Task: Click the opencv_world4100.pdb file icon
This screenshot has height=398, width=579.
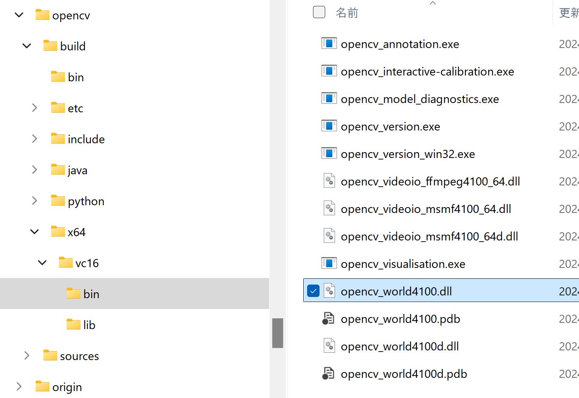Action: coord(328,318)
